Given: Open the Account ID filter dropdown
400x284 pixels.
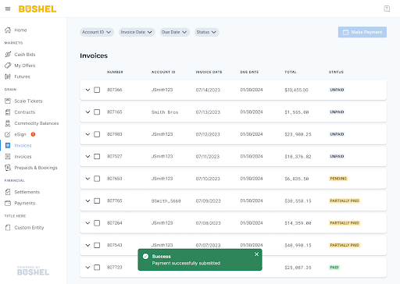Looking at the screenshot, I should 97,32.
